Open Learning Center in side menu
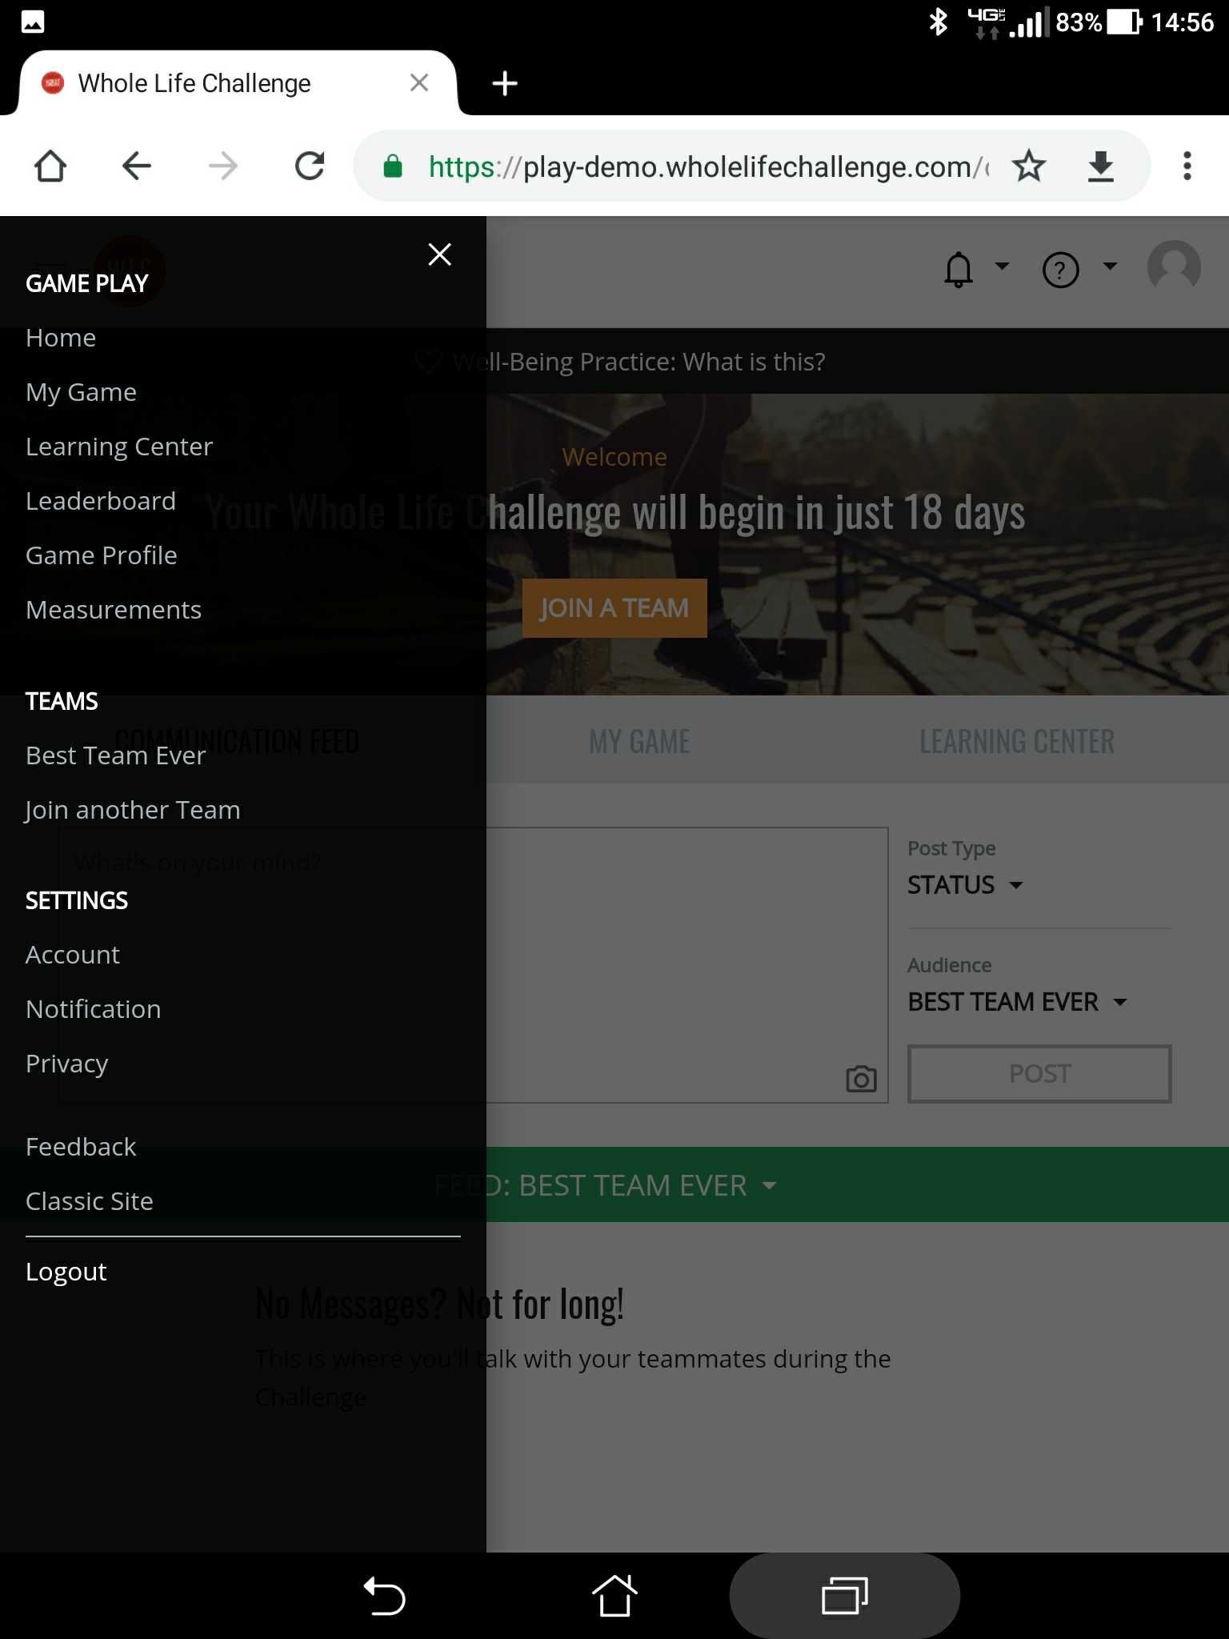 coord(119,447)
